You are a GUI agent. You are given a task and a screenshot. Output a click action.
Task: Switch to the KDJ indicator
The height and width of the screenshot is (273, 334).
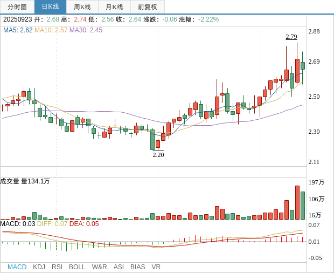pos(39,267)
